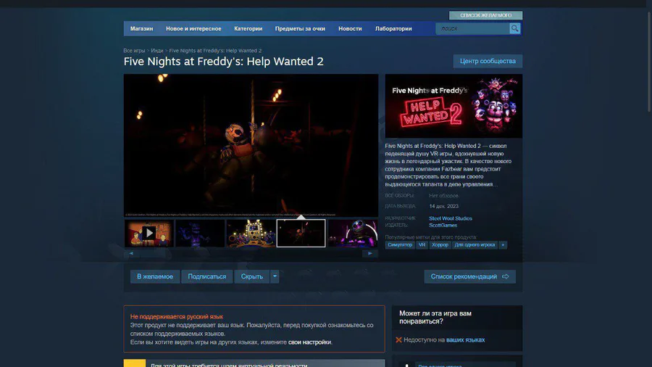Screen dimensions: 652x367
Task: Click the release date 14 дек. 2023
Action: 443,207
